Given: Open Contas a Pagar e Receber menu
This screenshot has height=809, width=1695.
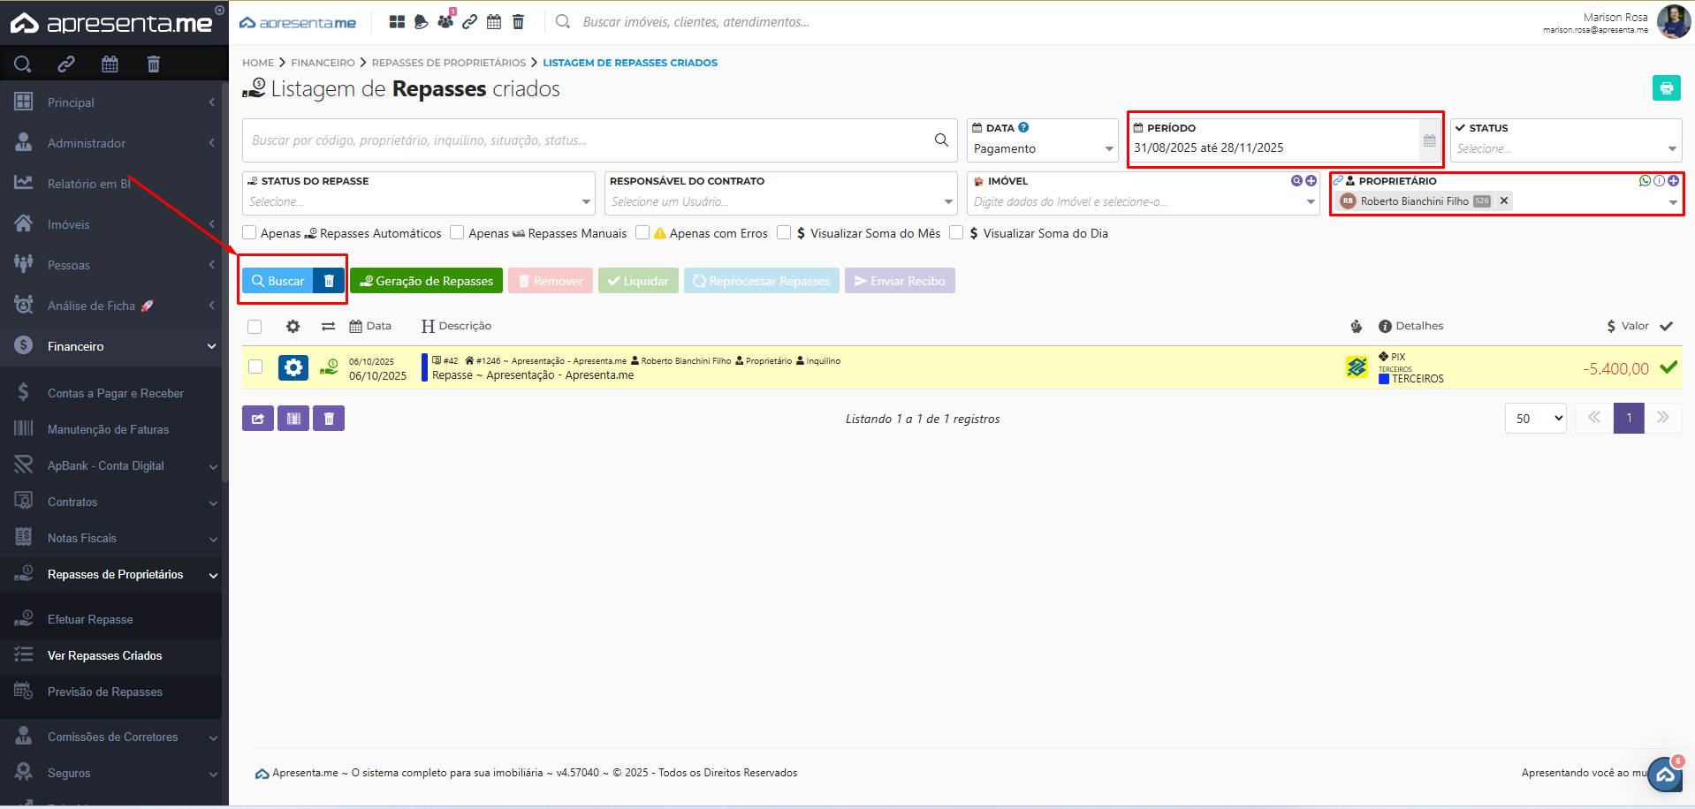Looking at the screenshot, I should tap(115, 393).
